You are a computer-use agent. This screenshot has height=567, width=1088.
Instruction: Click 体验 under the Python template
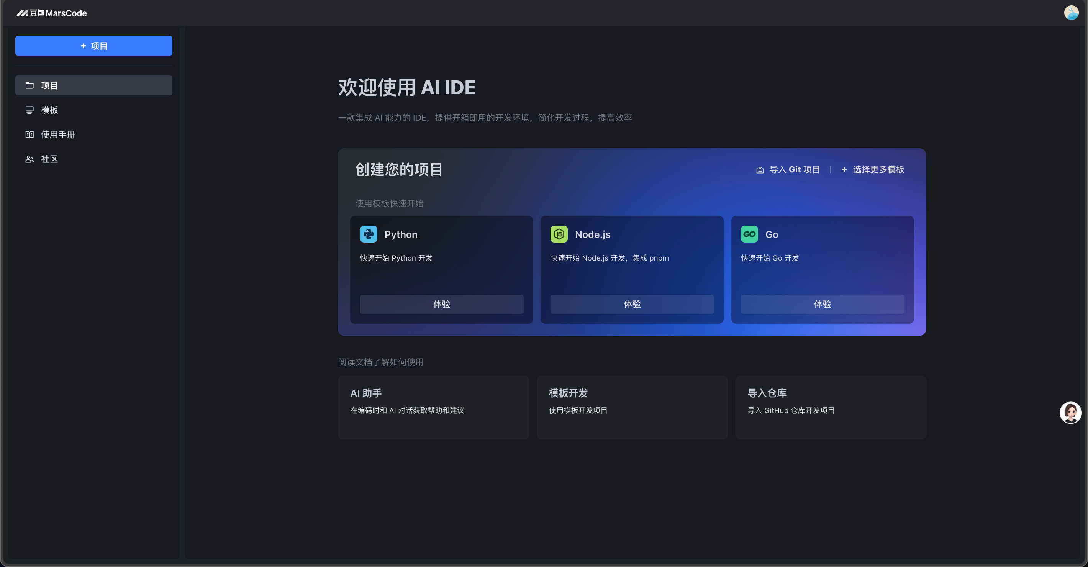441,304
